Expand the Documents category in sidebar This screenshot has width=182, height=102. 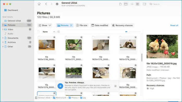[3, 38]
